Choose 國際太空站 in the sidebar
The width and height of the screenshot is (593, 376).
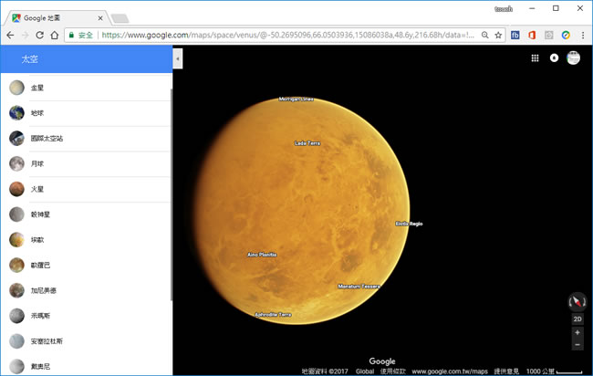pyautogui.click(x=49, y=139)
